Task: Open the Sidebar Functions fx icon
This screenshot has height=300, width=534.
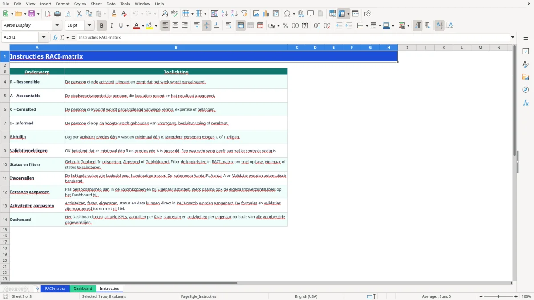Action: point(526,103)
